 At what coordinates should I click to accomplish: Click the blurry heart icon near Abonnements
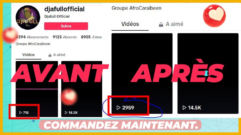pos(10,35)
